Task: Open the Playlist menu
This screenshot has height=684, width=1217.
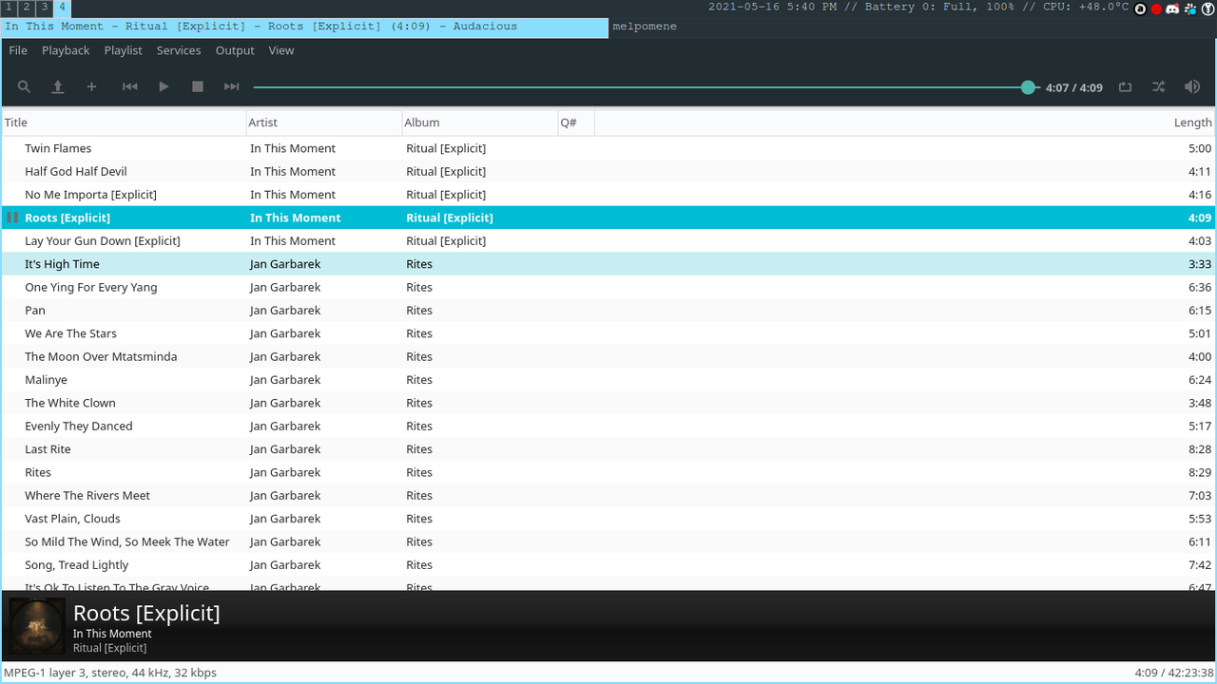Action: tap(123, 50)
